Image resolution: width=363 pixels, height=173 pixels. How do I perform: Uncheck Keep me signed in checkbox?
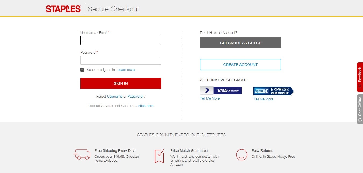click(x=83, y=70)
